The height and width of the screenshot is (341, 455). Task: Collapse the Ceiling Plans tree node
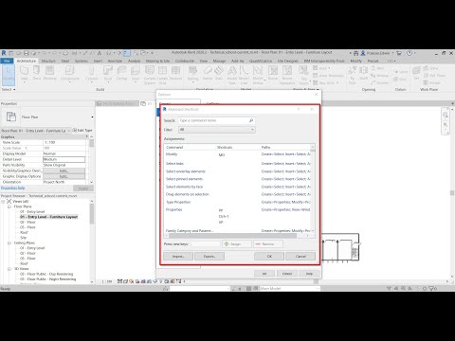click(9, 243)
